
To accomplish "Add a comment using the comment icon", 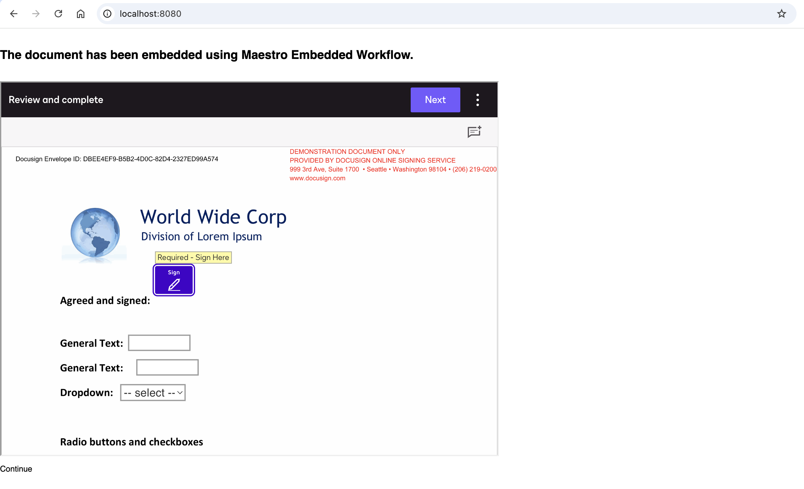I will point(474,132).
